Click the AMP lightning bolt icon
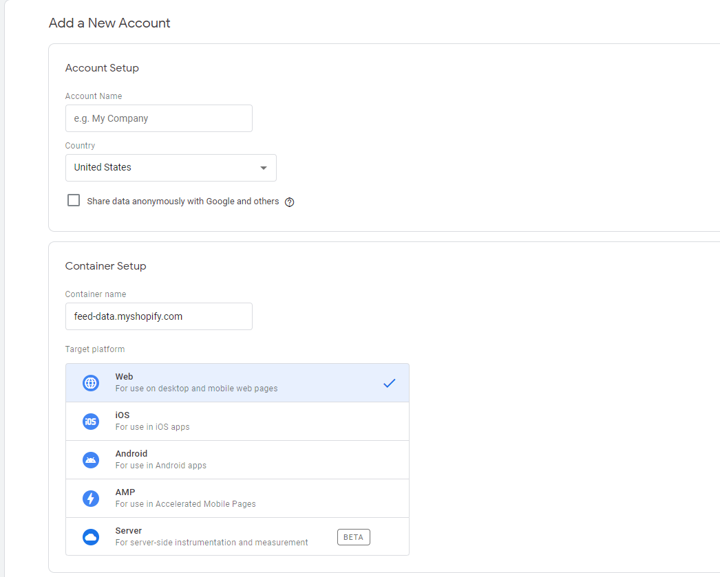 pos(91,499)
